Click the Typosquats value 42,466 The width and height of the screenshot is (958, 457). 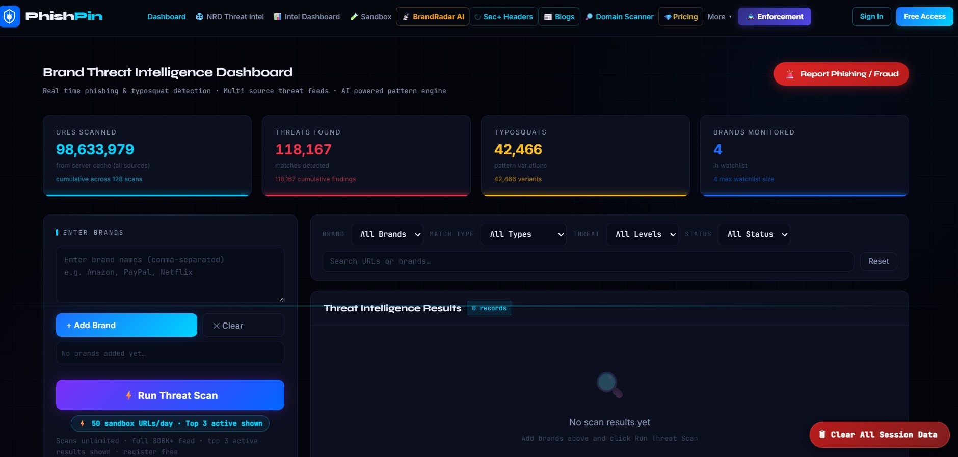pos(518,149)
